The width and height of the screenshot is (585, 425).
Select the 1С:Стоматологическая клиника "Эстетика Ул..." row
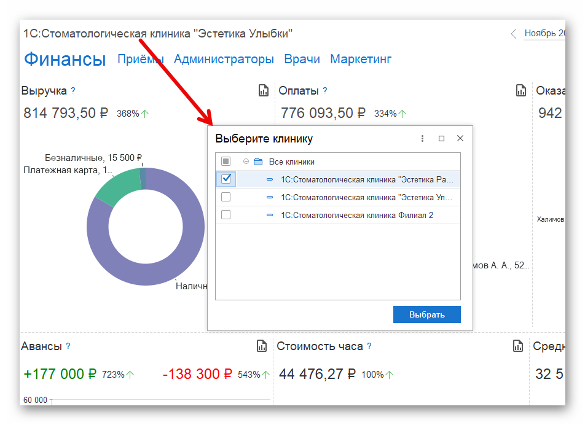coord(337,197)
